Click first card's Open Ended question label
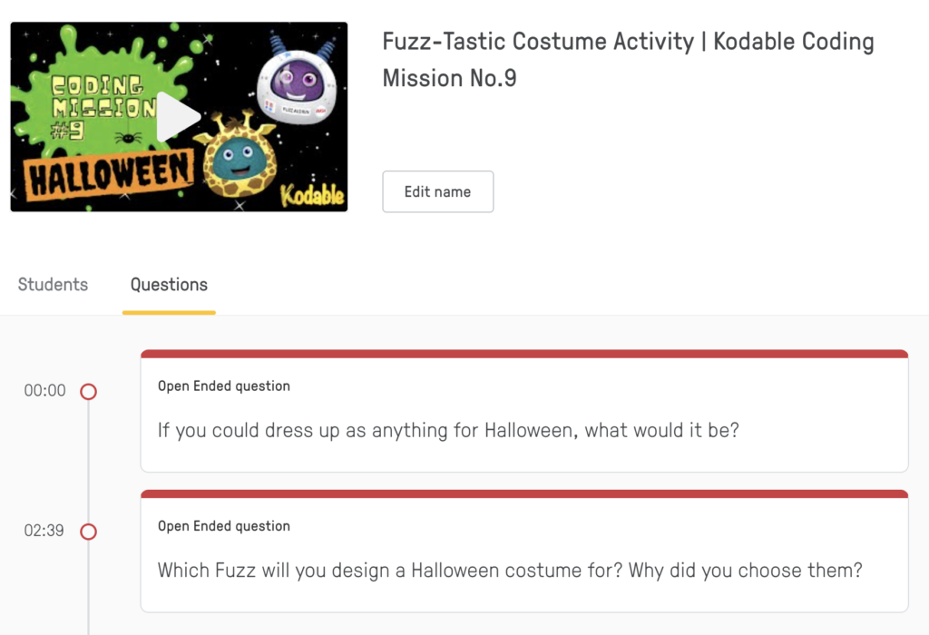Screen dimensions: 929x635 224,386
